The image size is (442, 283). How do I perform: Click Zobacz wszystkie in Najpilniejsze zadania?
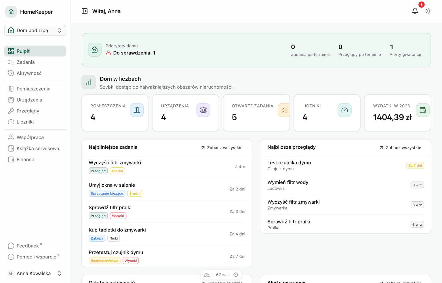point(222,148)
